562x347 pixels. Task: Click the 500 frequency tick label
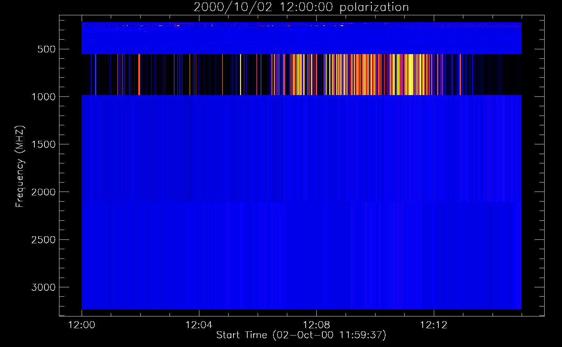[x=47, y=49]
